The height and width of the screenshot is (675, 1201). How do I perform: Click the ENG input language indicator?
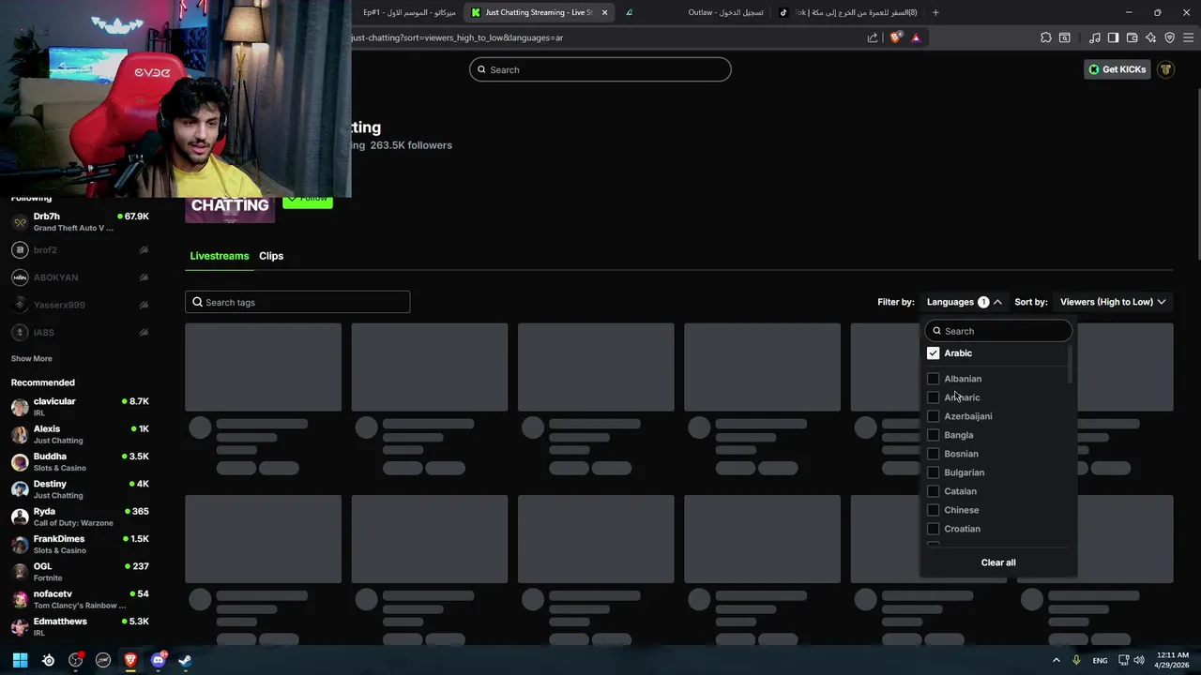[1100, 660]
